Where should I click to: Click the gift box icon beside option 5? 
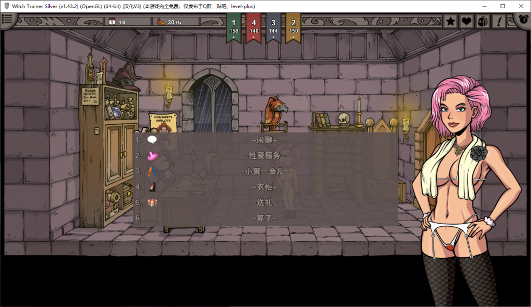coord(152,202)
